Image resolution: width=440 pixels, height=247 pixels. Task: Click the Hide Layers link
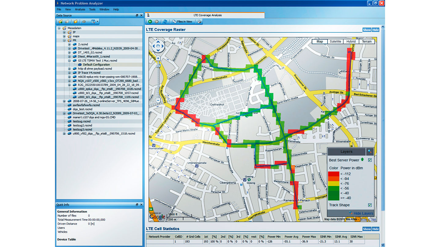click(363, 213)
